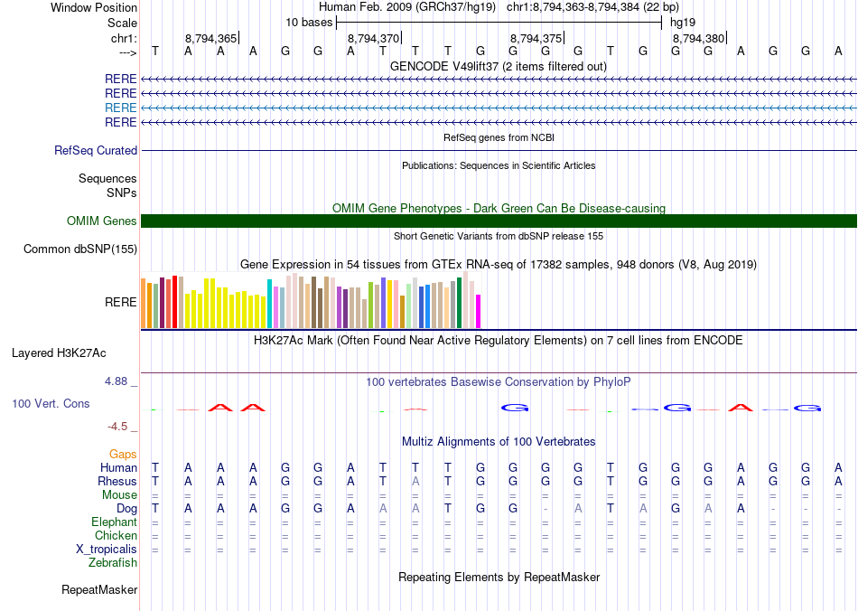This screenshot has height=611, width=858.
Task: Click the 10 bases scale bar
Action: click(x=499, y=22)
